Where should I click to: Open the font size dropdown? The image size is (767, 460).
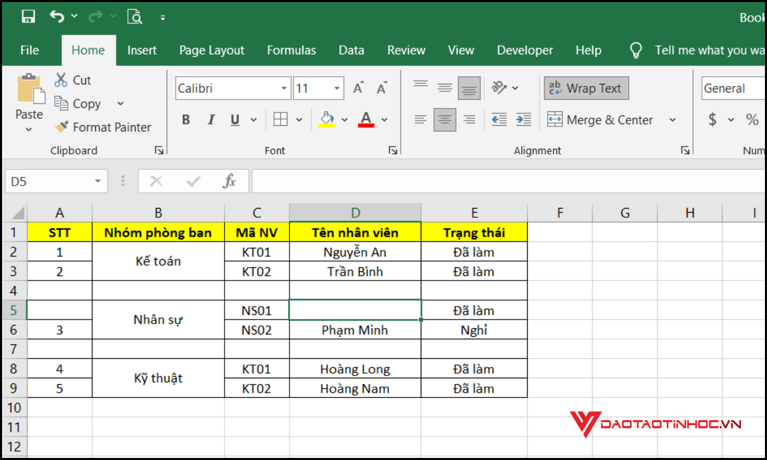tap(336, 88)
